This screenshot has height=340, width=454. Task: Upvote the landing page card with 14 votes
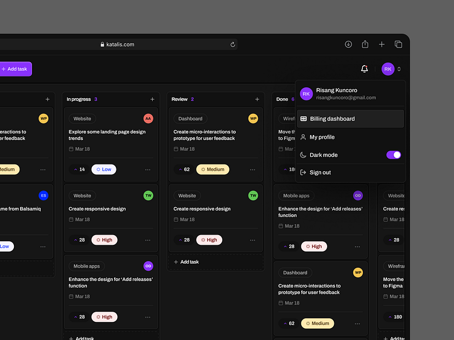(x=79, y=169)
